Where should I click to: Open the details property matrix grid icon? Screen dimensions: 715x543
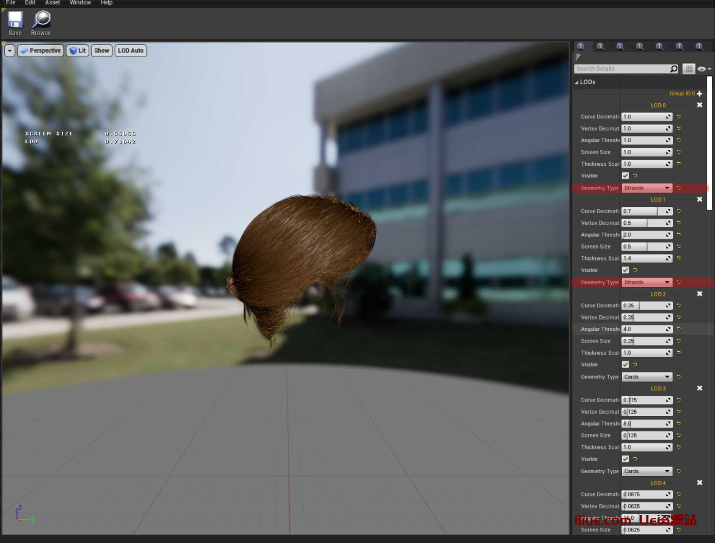click(688, 69)
